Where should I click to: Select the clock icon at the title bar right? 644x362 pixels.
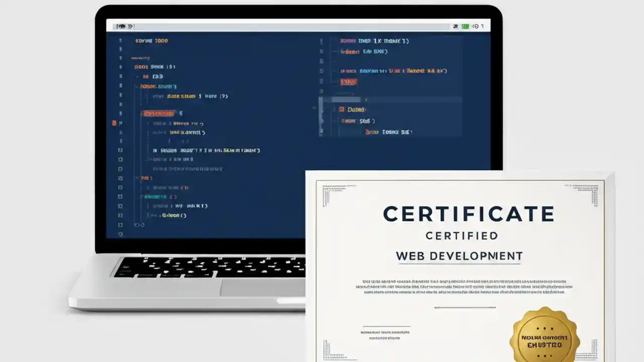tap(475, 26)
